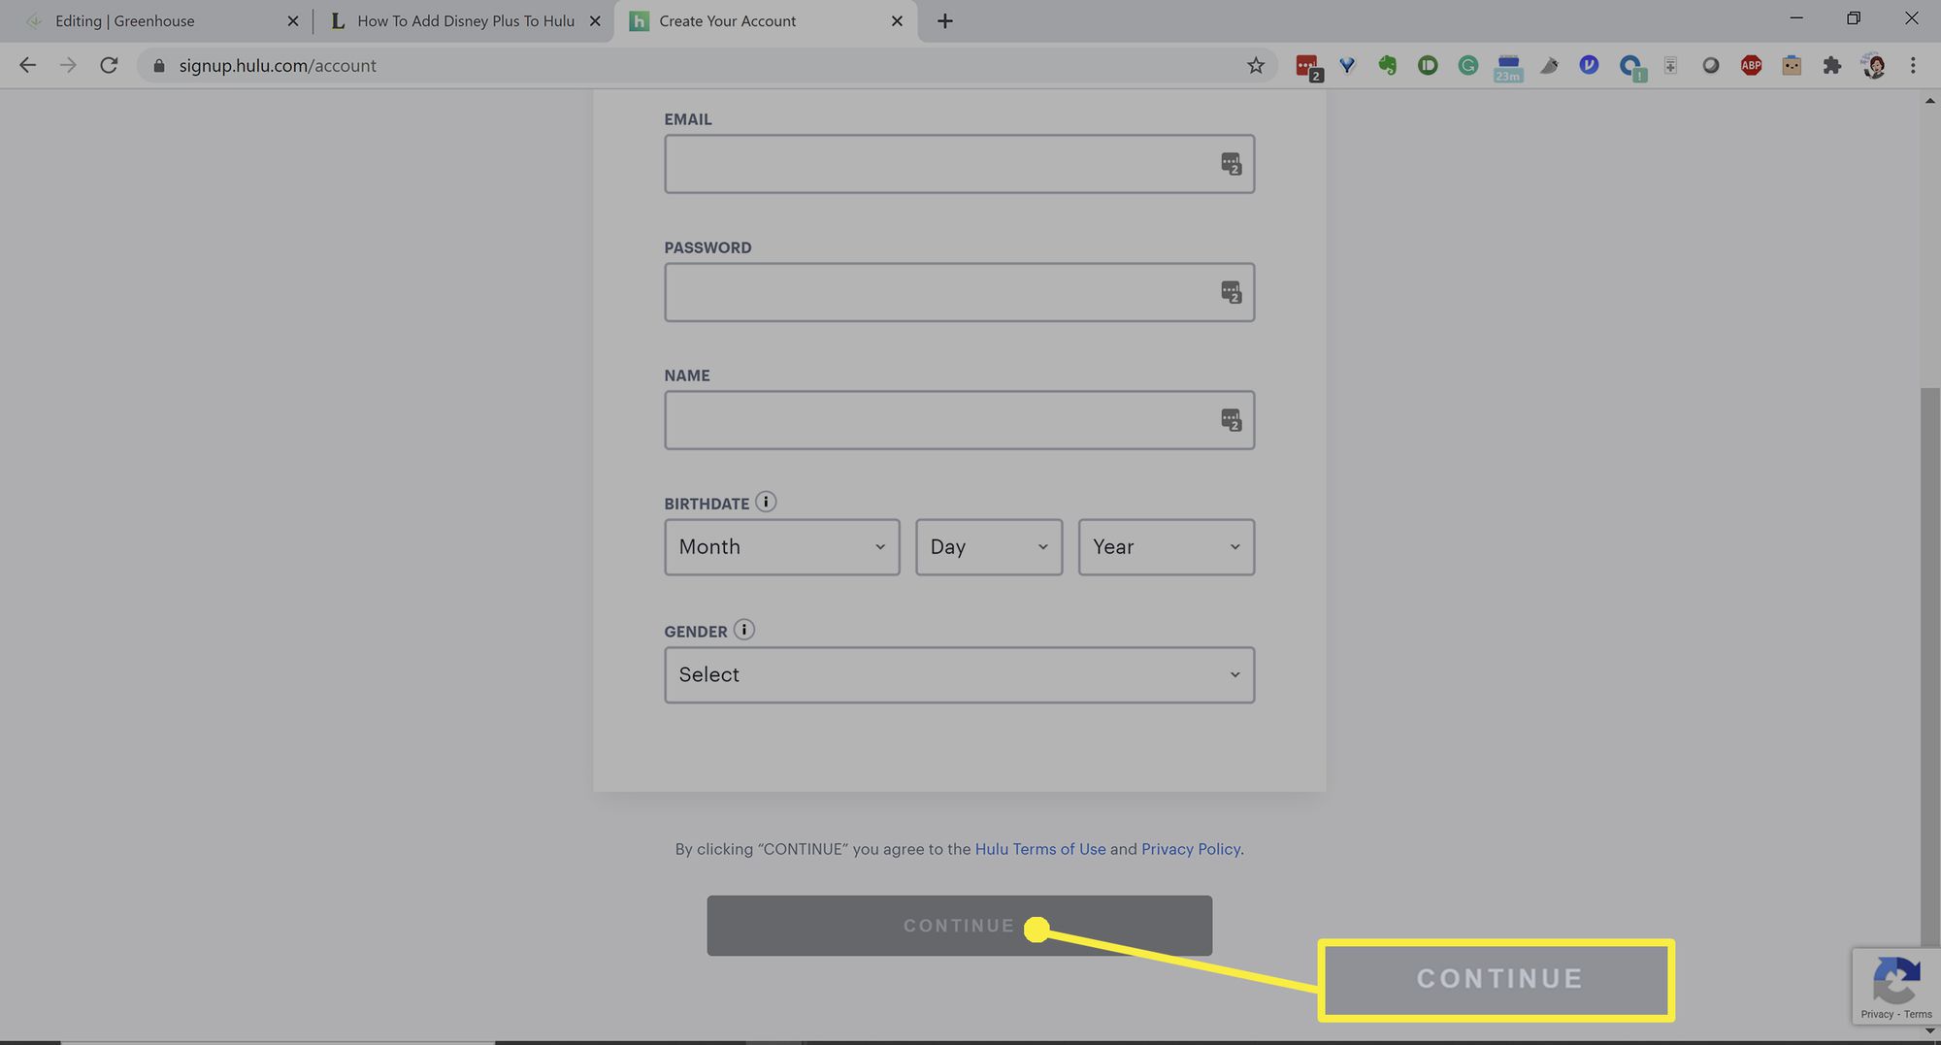Click the address bar URL signup.hulu.com/account
The width and height of the screenshot is (1941, 1045).
click(278, 65)
